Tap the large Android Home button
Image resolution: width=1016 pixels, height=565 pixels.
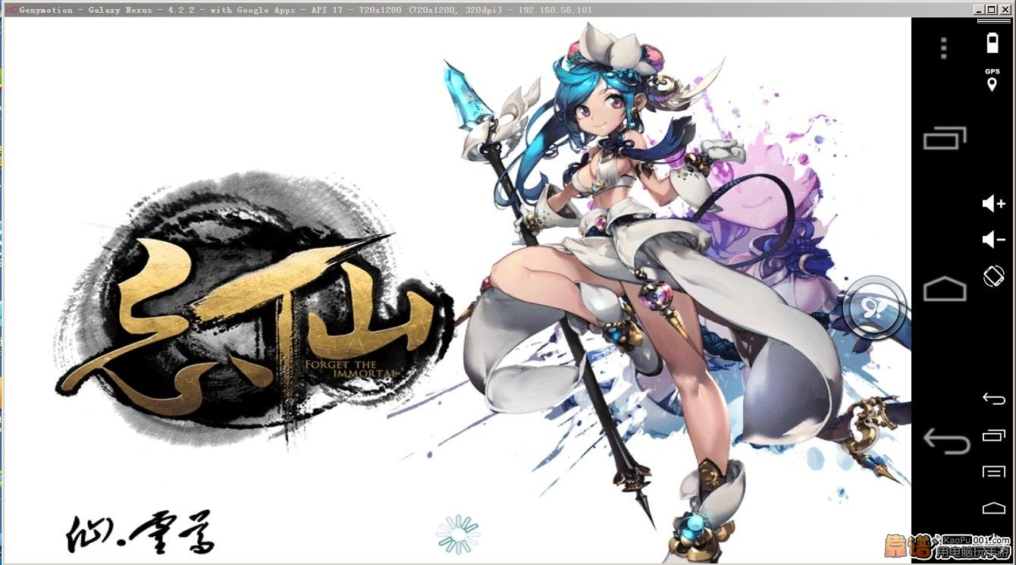[945, 289]
